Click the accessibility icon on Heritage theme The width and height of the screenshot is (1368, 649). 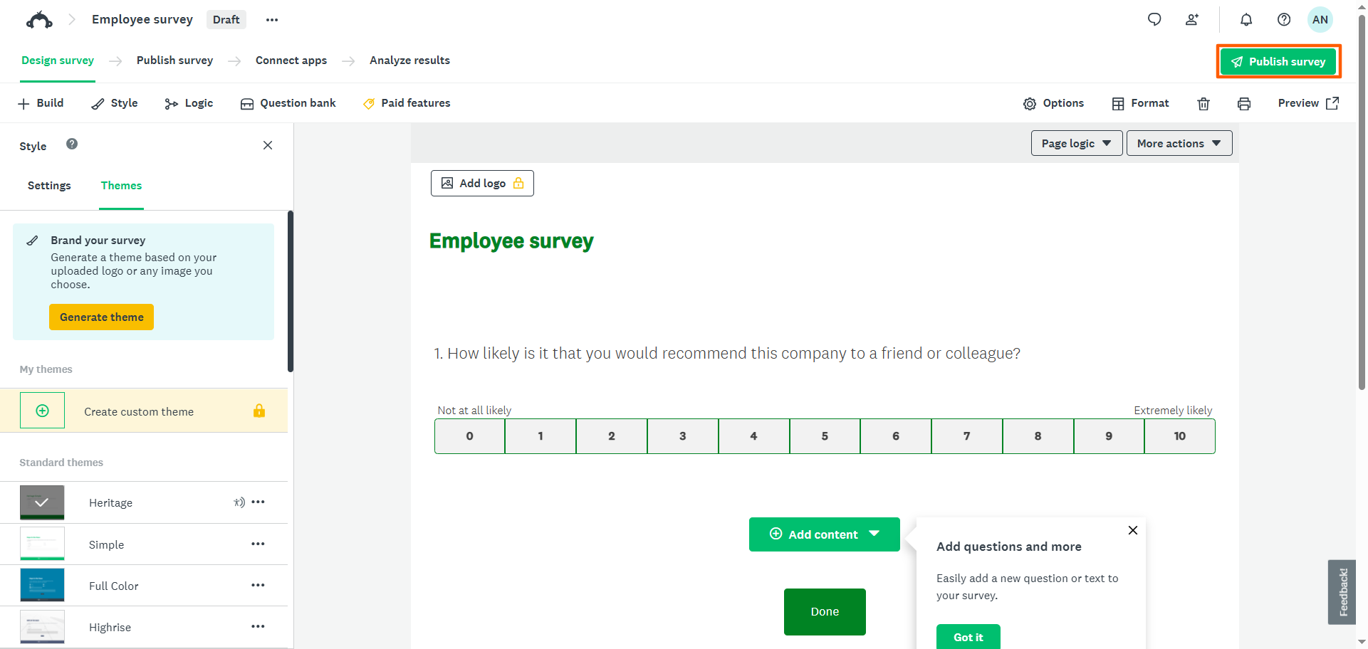[x=239, y=502]
